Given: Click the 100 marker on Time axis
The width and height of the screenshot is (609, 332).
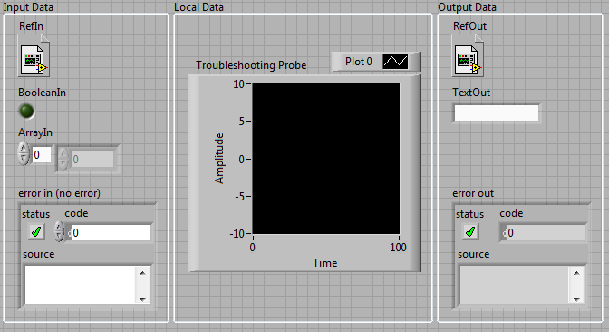Looking at the screenshot, I should [398, 248].
